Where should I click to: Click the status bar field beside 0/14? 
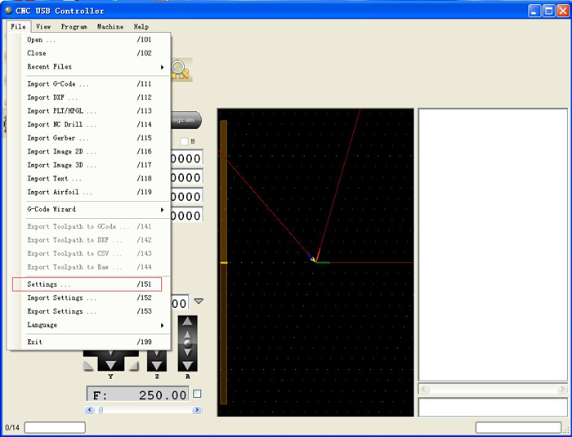pos(55,427)
